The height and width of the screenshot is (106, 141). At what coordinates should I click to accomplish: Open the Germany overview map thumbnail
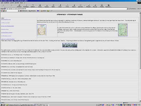pyautogui.click(x=42, y=30)
